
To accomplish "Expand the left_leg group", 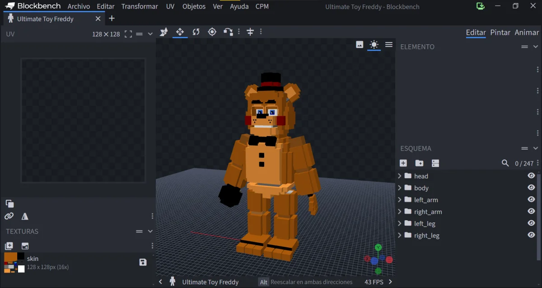I will 400,223.
